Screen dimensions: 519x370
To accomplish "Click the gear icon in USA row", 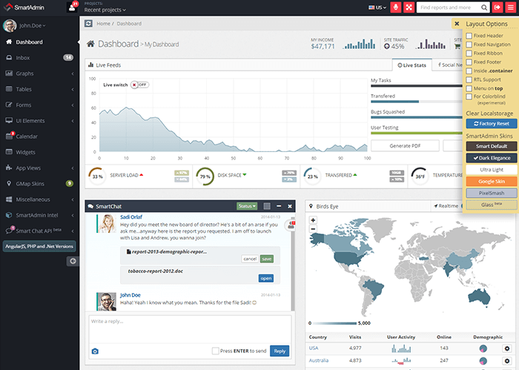I will (x=507, y=348).
